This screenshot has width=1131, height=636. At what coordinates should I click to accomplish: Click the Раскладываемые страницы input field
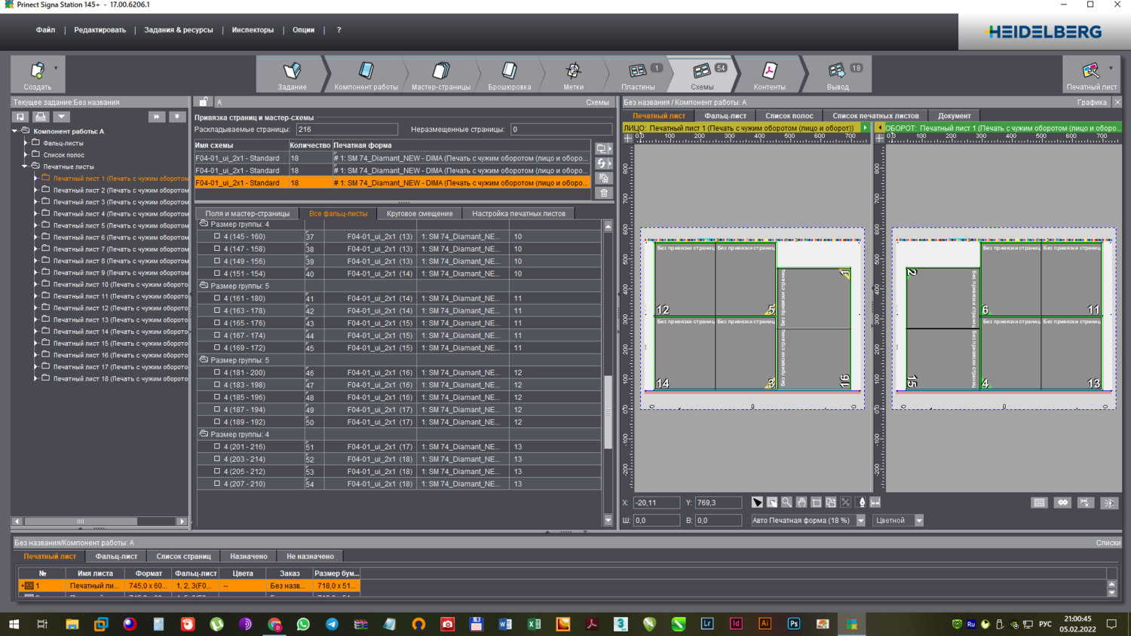[347, 130]
